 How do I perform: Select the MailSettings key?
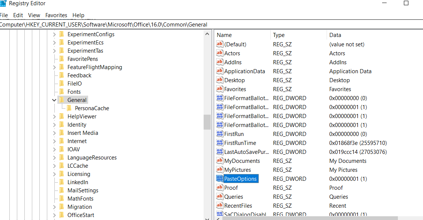point(83,190)
